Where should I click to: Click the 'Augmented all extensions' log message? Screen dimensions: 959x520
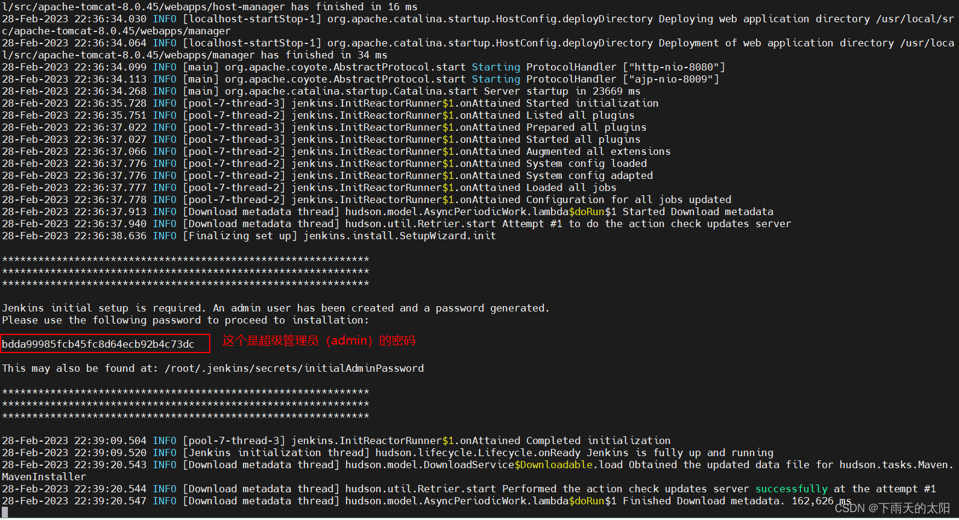(x=599, y=151)
